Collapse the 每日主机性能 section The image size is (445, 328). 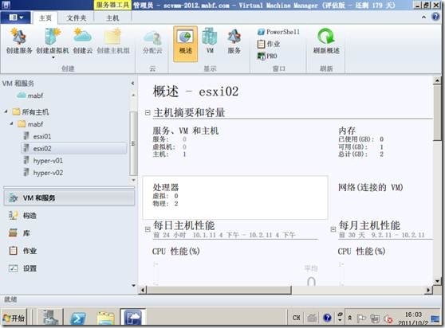pos(148,229)
